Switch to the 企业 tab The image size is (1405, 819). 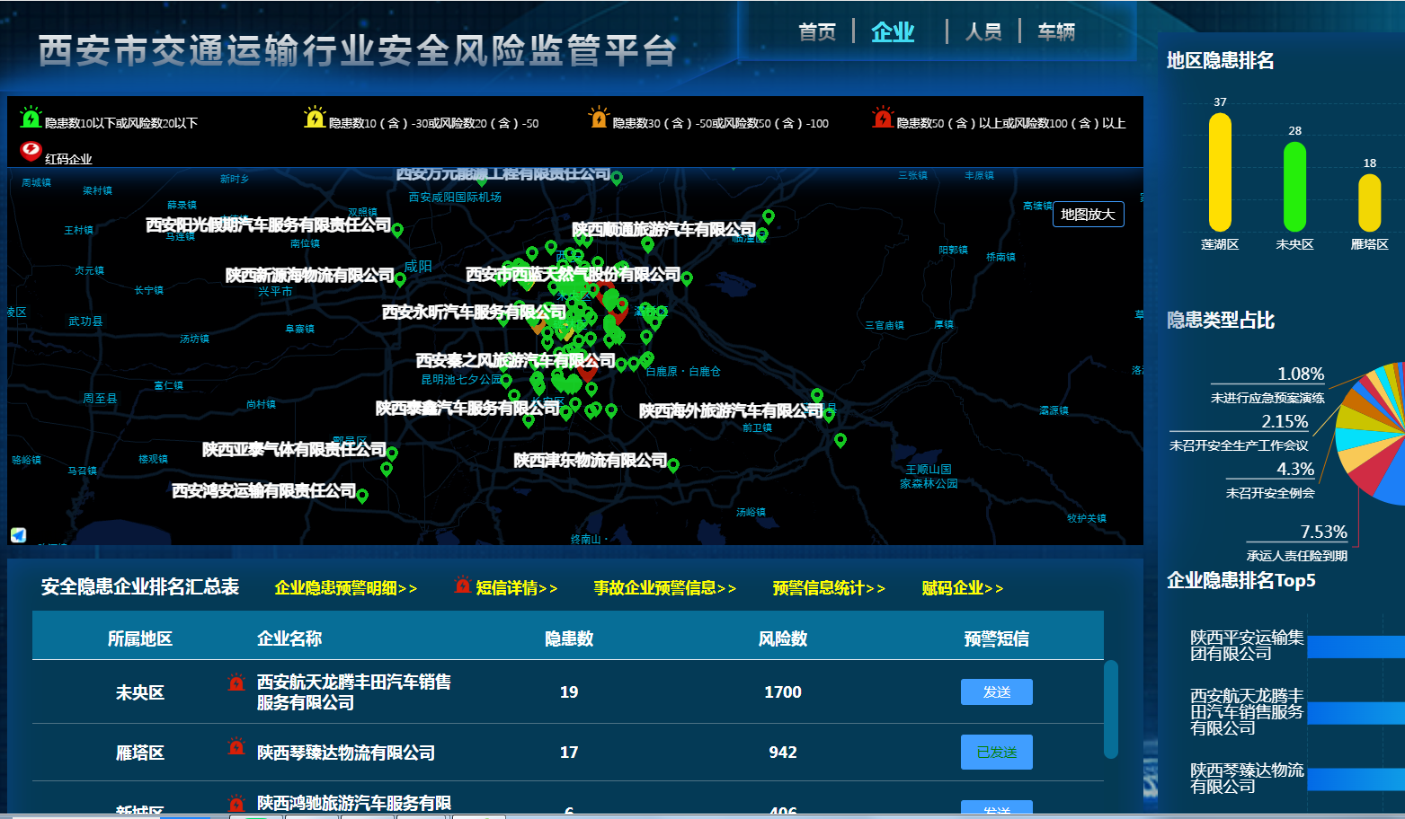893,32
